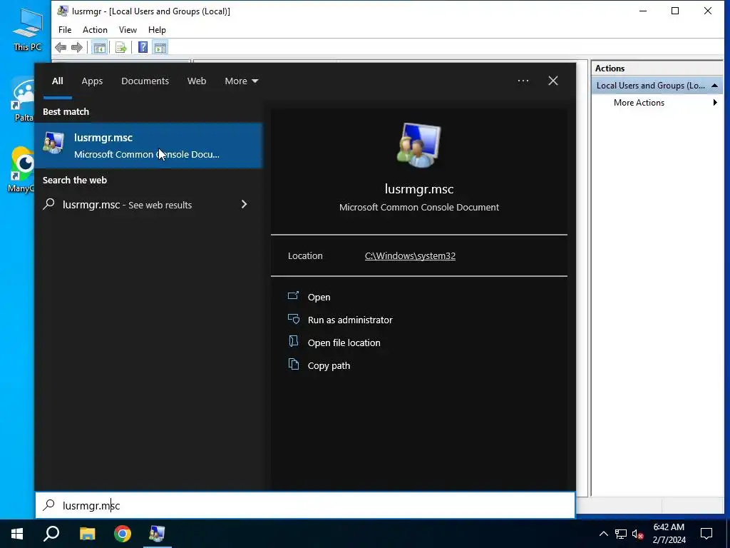Minimize the lusrmgr window
The width and height of the screenshot is (730, 548).
coord(643,11)
